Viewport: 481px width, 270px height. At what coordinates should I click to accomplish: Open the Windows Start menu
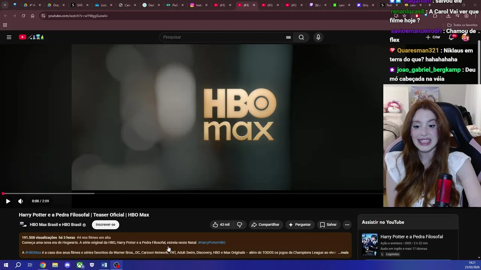[x=6, y=265]
